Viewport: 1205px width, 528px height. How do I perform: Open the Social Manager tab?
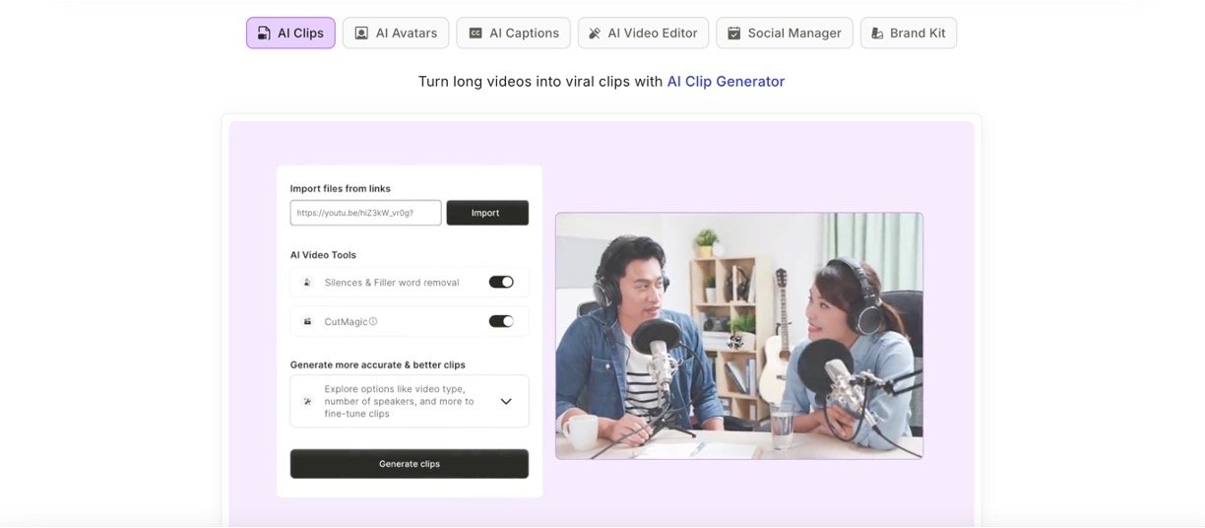(x=785, y=33)
